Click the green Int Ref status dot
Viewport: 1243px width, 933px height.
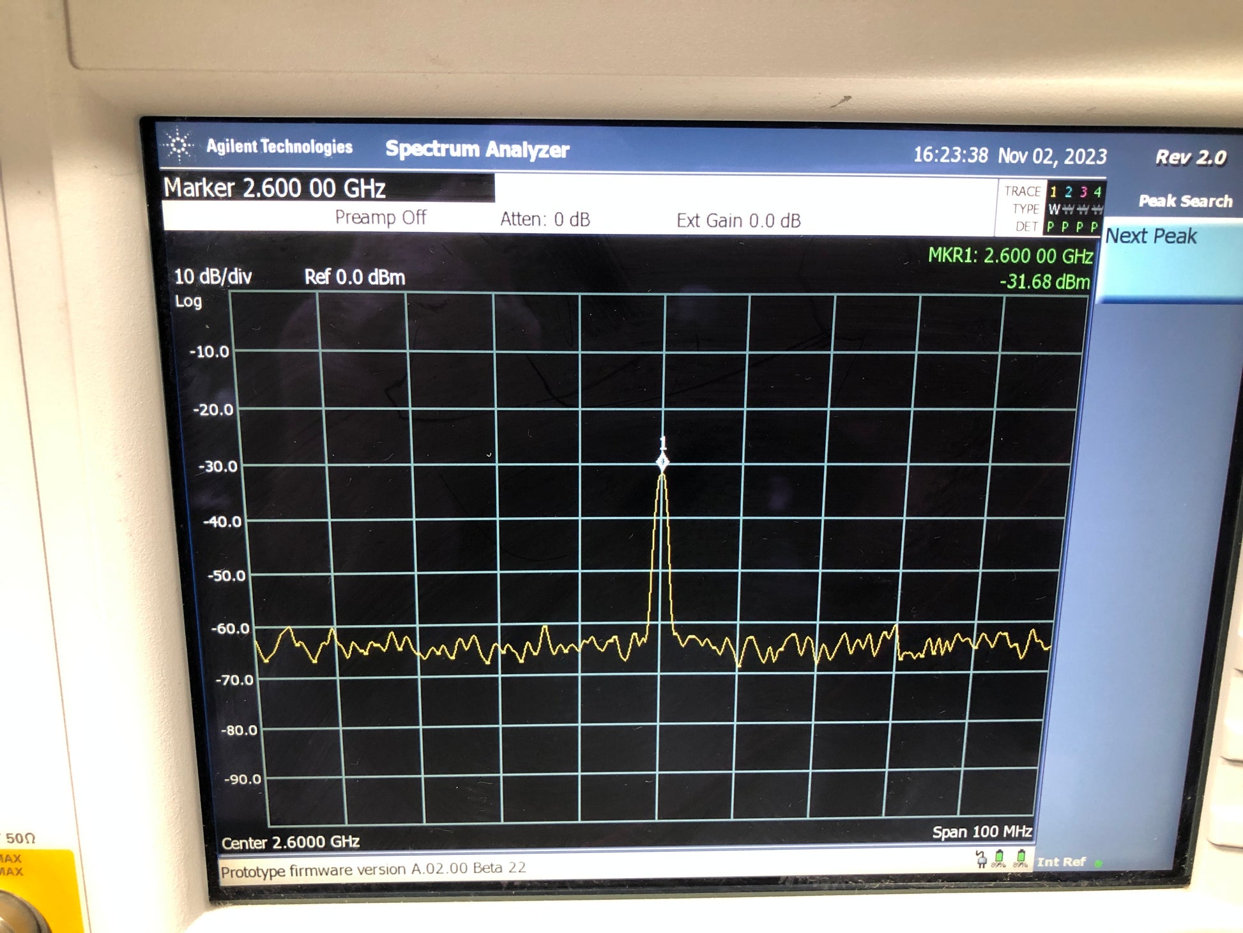1099,863
